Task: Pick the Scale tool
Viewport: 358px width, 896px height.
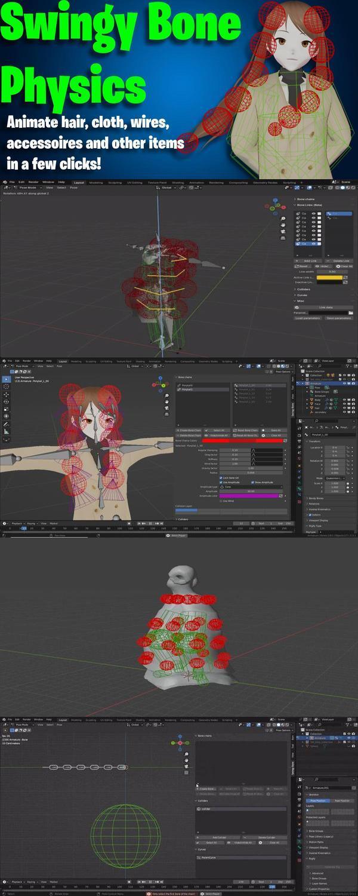Action: [6, 409]
